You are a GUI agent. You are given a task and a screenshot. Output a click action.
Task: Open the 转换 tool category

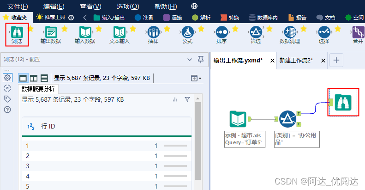tap(230, 18)
